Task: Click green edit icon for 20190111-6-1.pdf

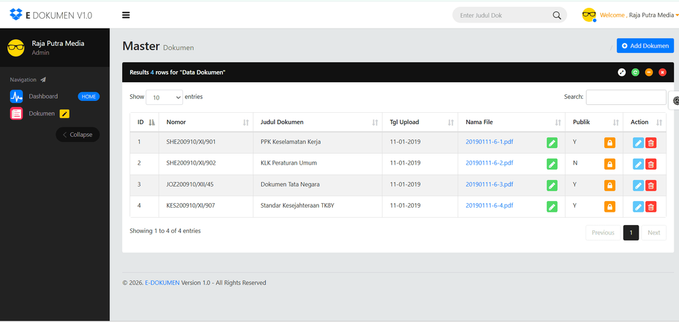Action: [552, 143]
